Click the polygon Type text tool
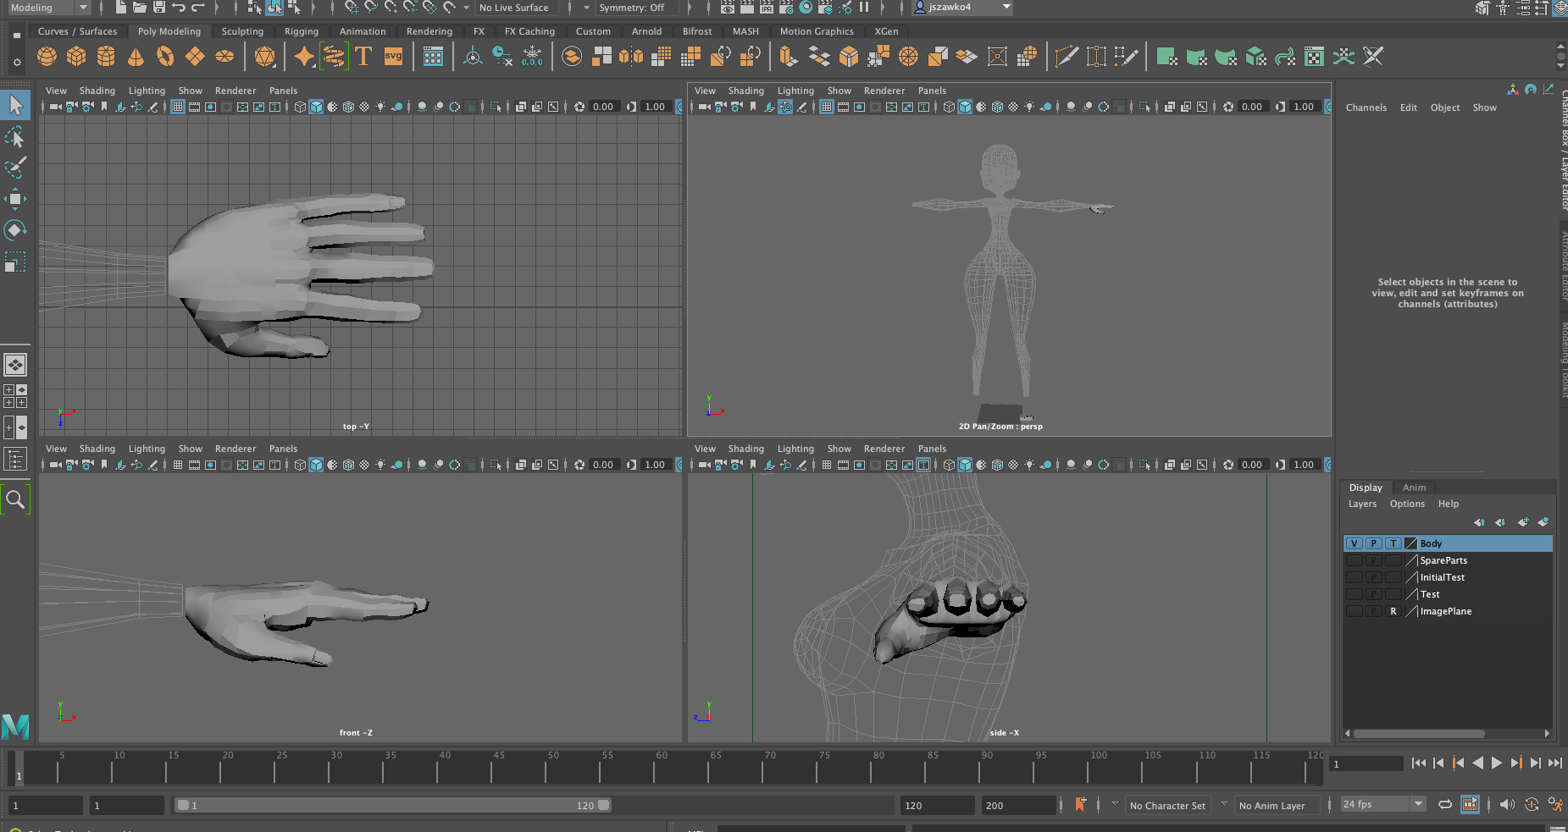Image resolution: width=1568 pixels, height=832 pixels. click(363, 57)
